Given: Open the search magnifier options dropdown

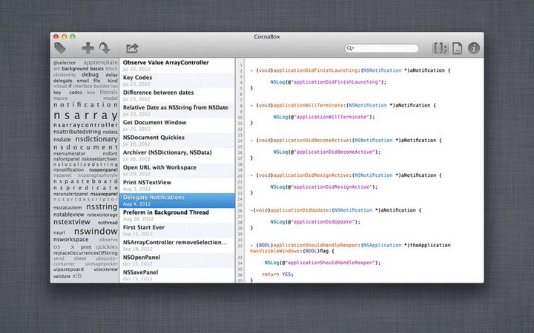Looking at the screenshot, I should tap(350, 48).
